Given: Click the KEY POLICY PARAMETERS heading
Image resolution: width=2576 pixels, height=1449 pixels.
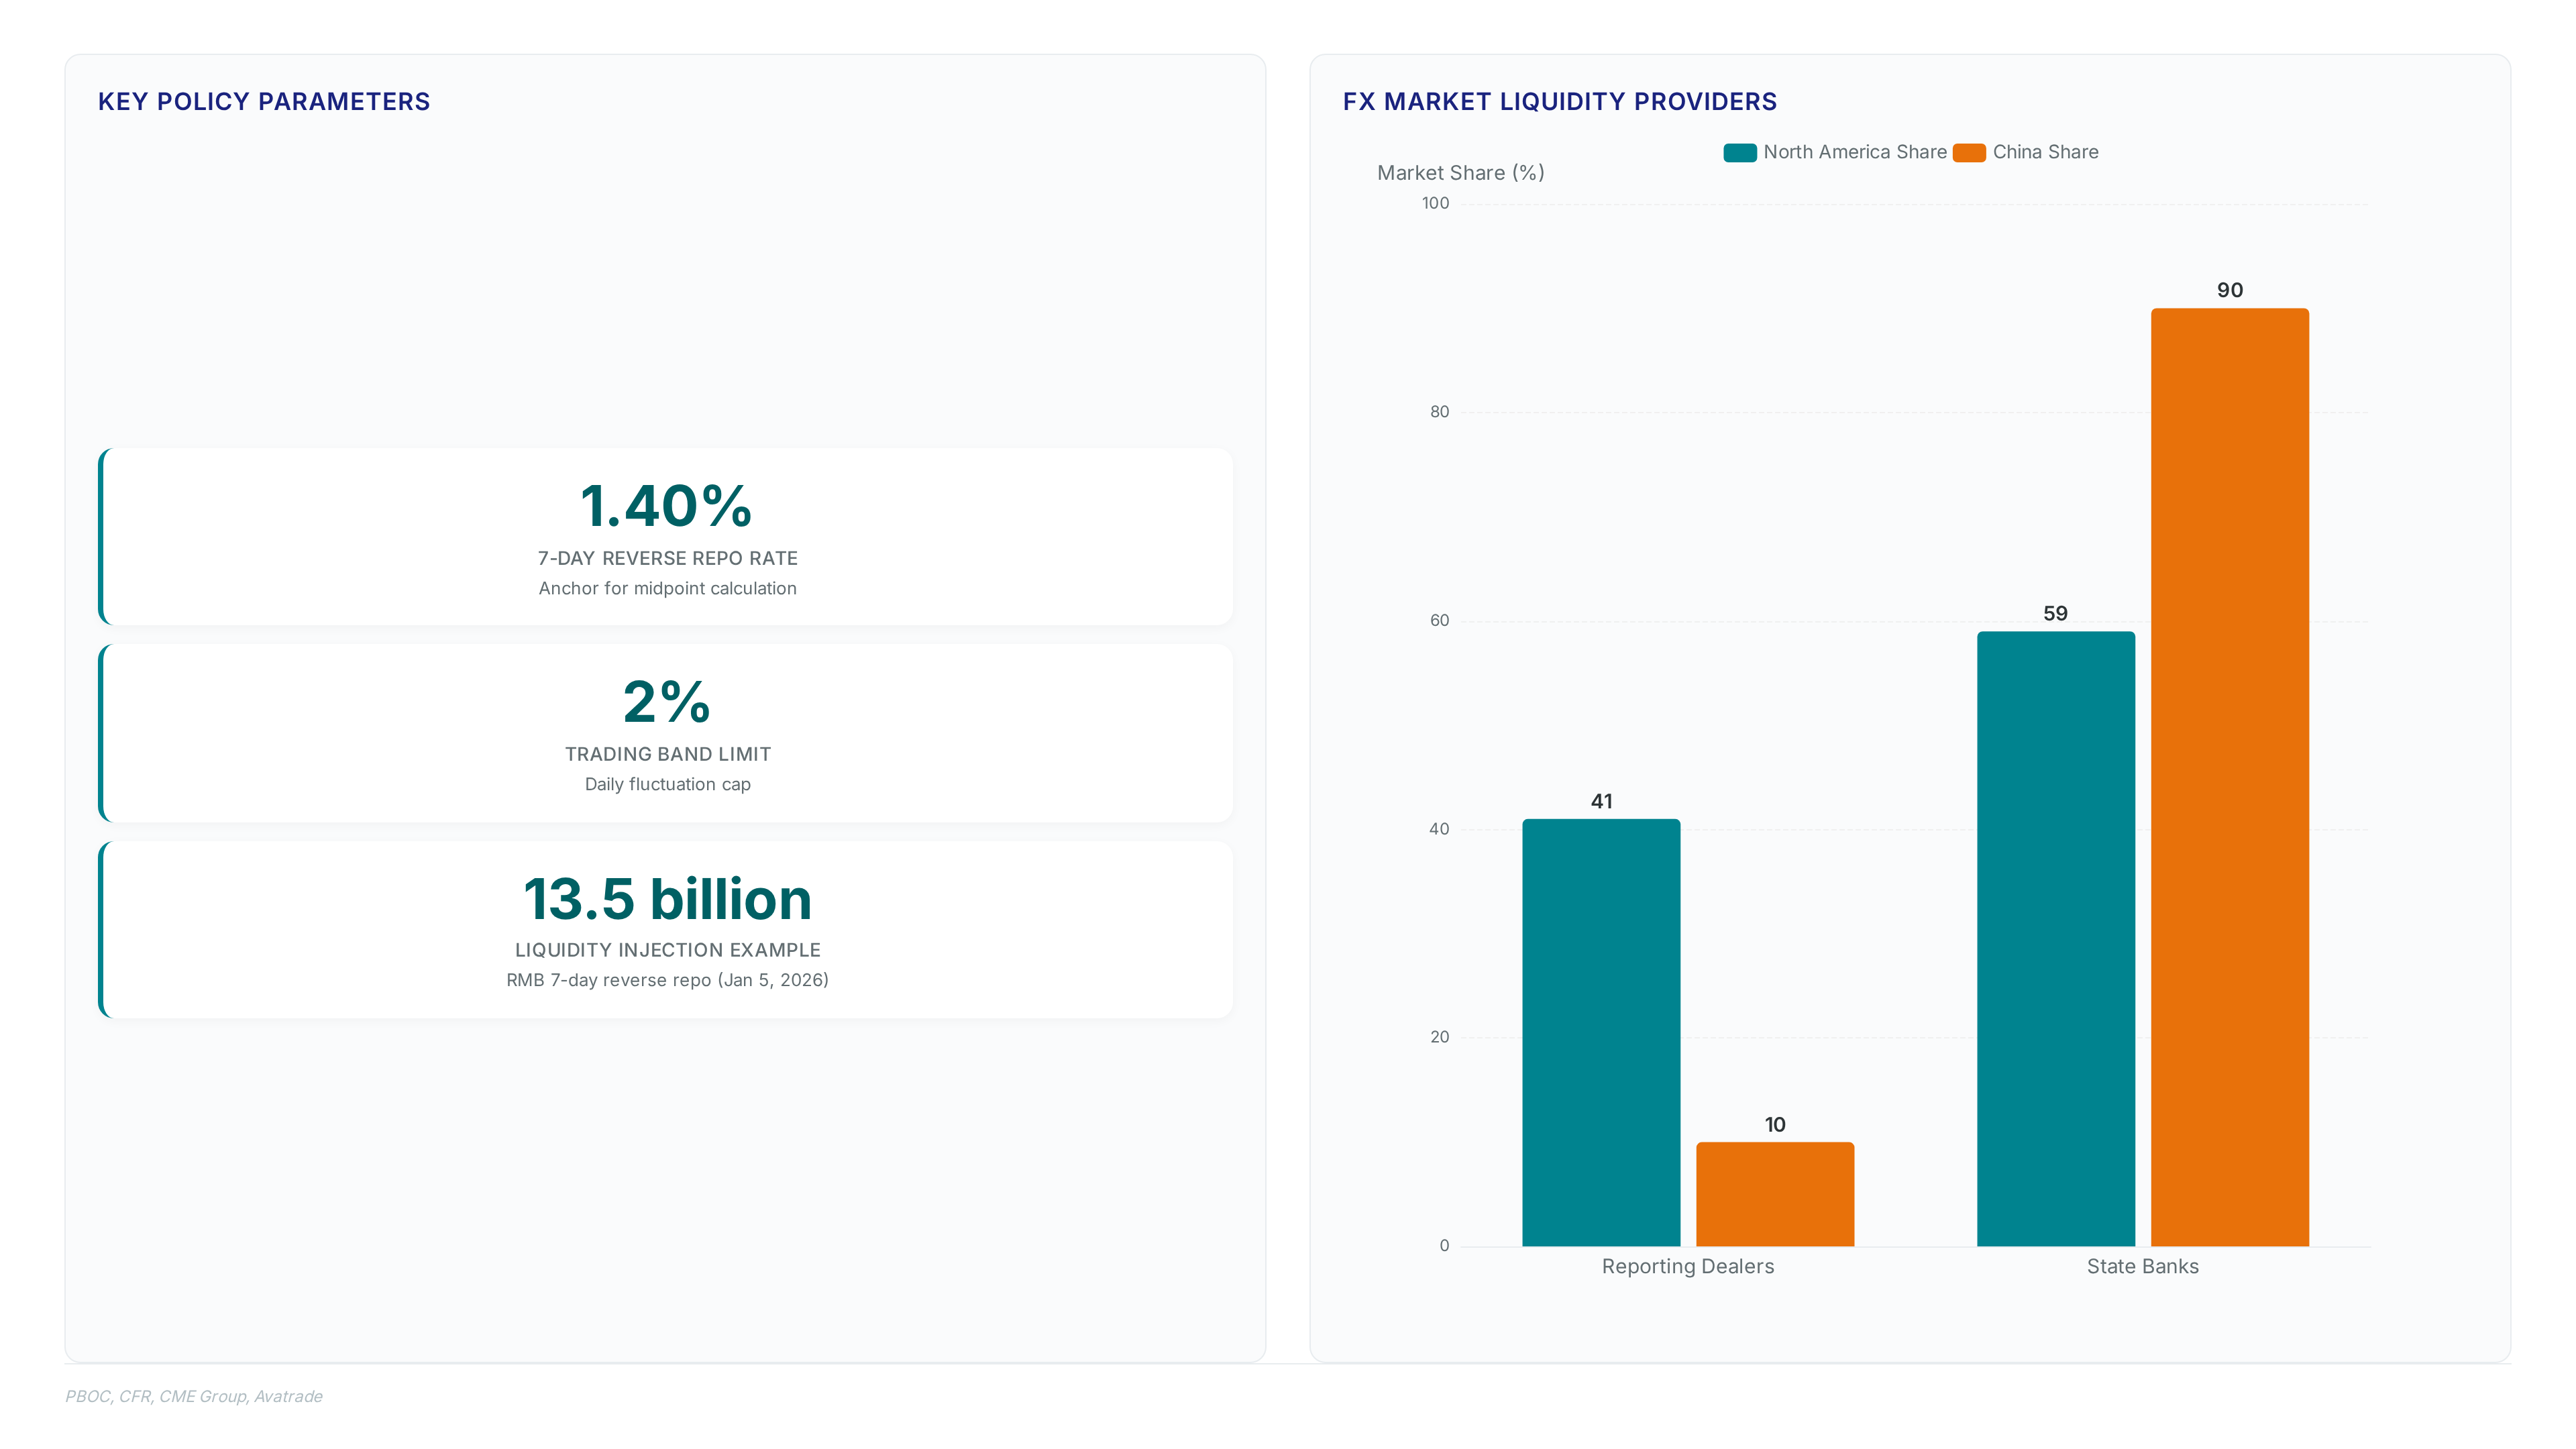Looking at the screenshot, I should point(264,102).
